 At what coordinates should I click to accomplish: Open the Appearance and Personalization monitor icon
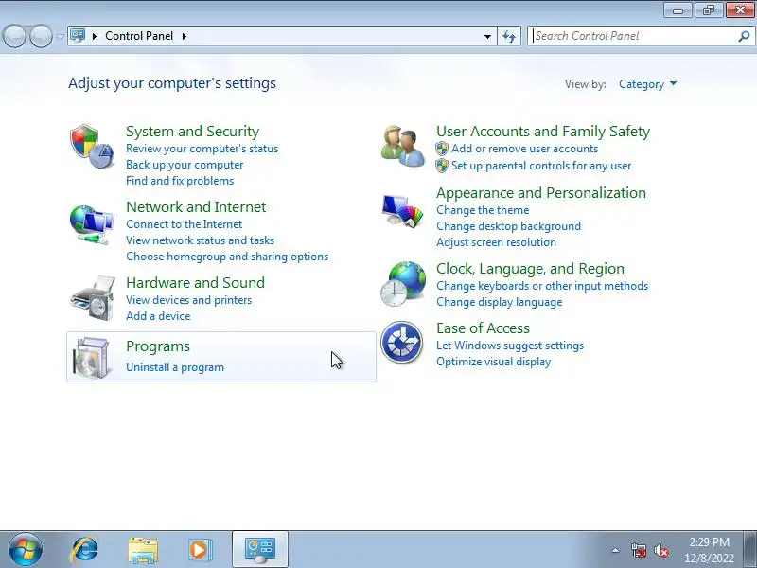tap(403, 210)
